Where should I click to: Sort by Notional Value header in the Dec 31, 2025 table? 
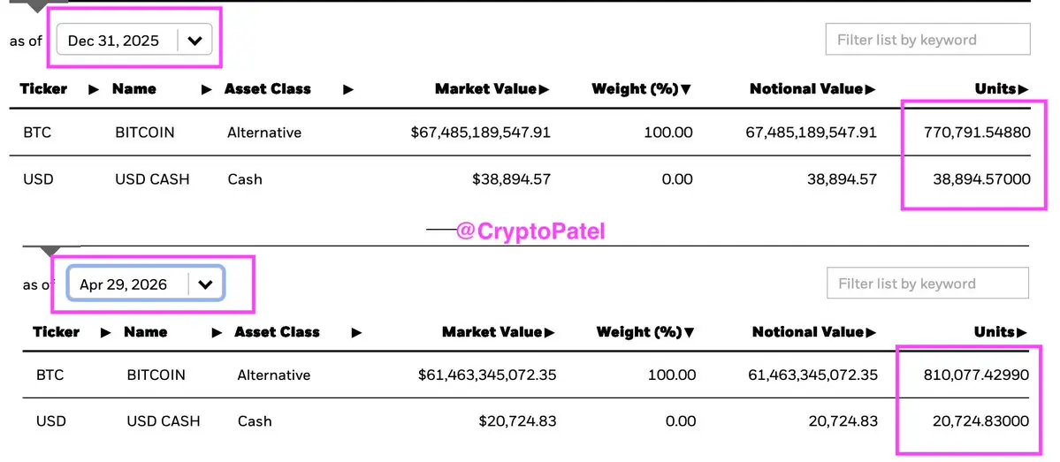(x=806, y=89)
